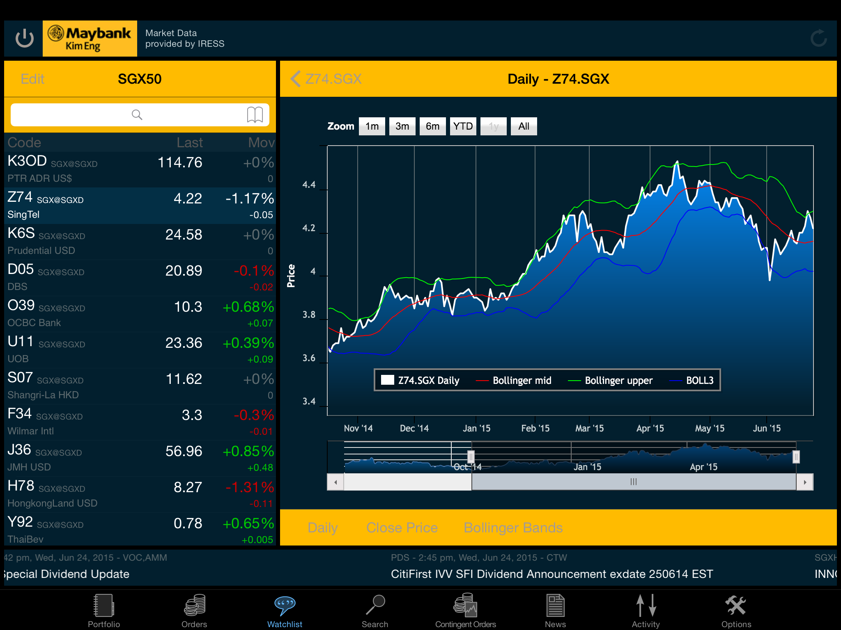
Task: Select the K3OD PTR ADR row
Action: point(140,170)
